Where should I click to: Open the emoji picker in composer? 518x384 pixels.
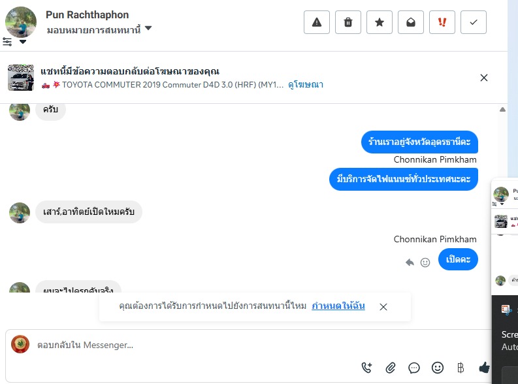tap(438, 368)
